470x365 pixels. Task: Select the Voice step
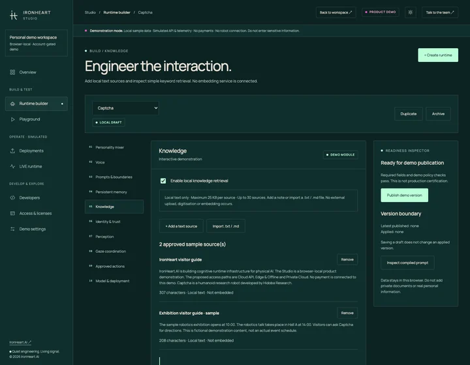[x=114, y=162]
